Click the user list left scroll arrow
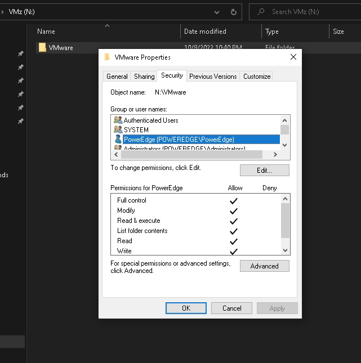The image size is (361, 363). pos(116,154)
